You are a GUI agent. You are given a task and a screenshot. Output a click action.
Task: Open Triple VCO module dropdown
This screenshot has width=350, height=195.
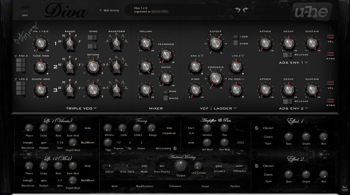95,109
